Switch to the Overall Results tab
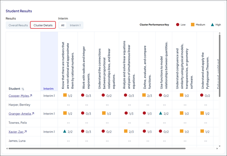 pyautogui.click(x=18, y=25)
